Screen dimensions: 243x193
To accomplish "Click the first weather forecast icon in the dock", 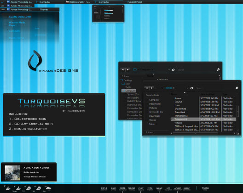I will click(8, 188).
